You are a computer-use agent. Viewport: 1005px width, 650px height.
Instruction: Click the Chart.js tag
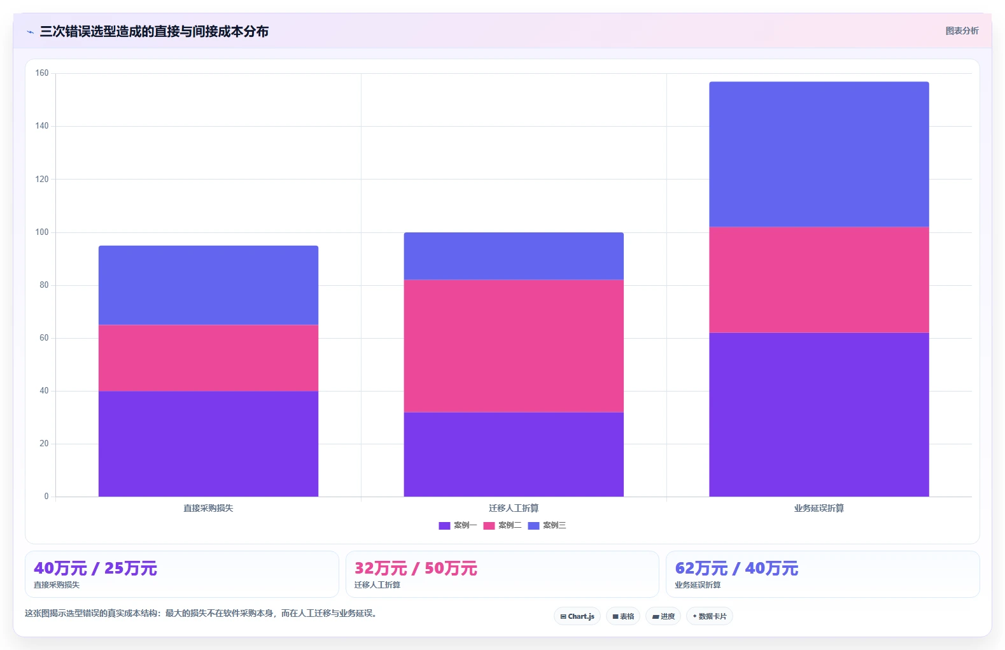coord(577,616)
